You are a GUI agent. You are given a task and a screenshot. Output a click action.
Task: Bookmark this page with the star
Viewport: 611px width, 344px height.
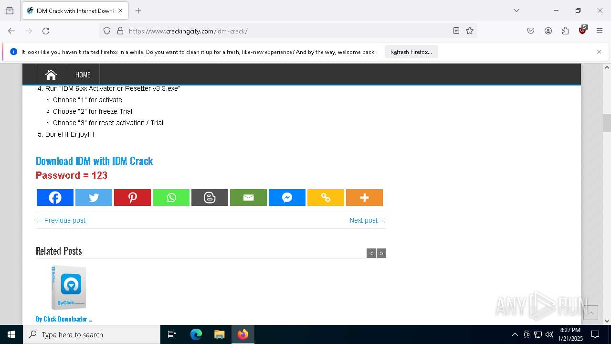click(470, 31)
